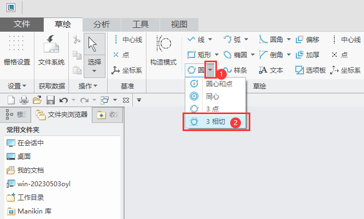Screen dimensions: 364x219
Task: Click the copy icon in 操作 group
Action: coord(77,55)
